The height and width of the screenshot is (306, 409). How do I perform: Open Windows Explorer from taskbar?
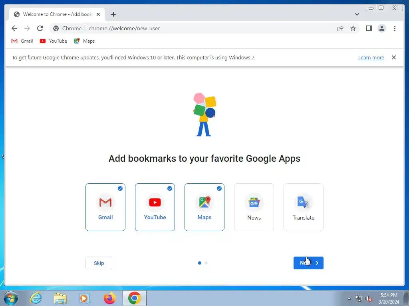60,298
